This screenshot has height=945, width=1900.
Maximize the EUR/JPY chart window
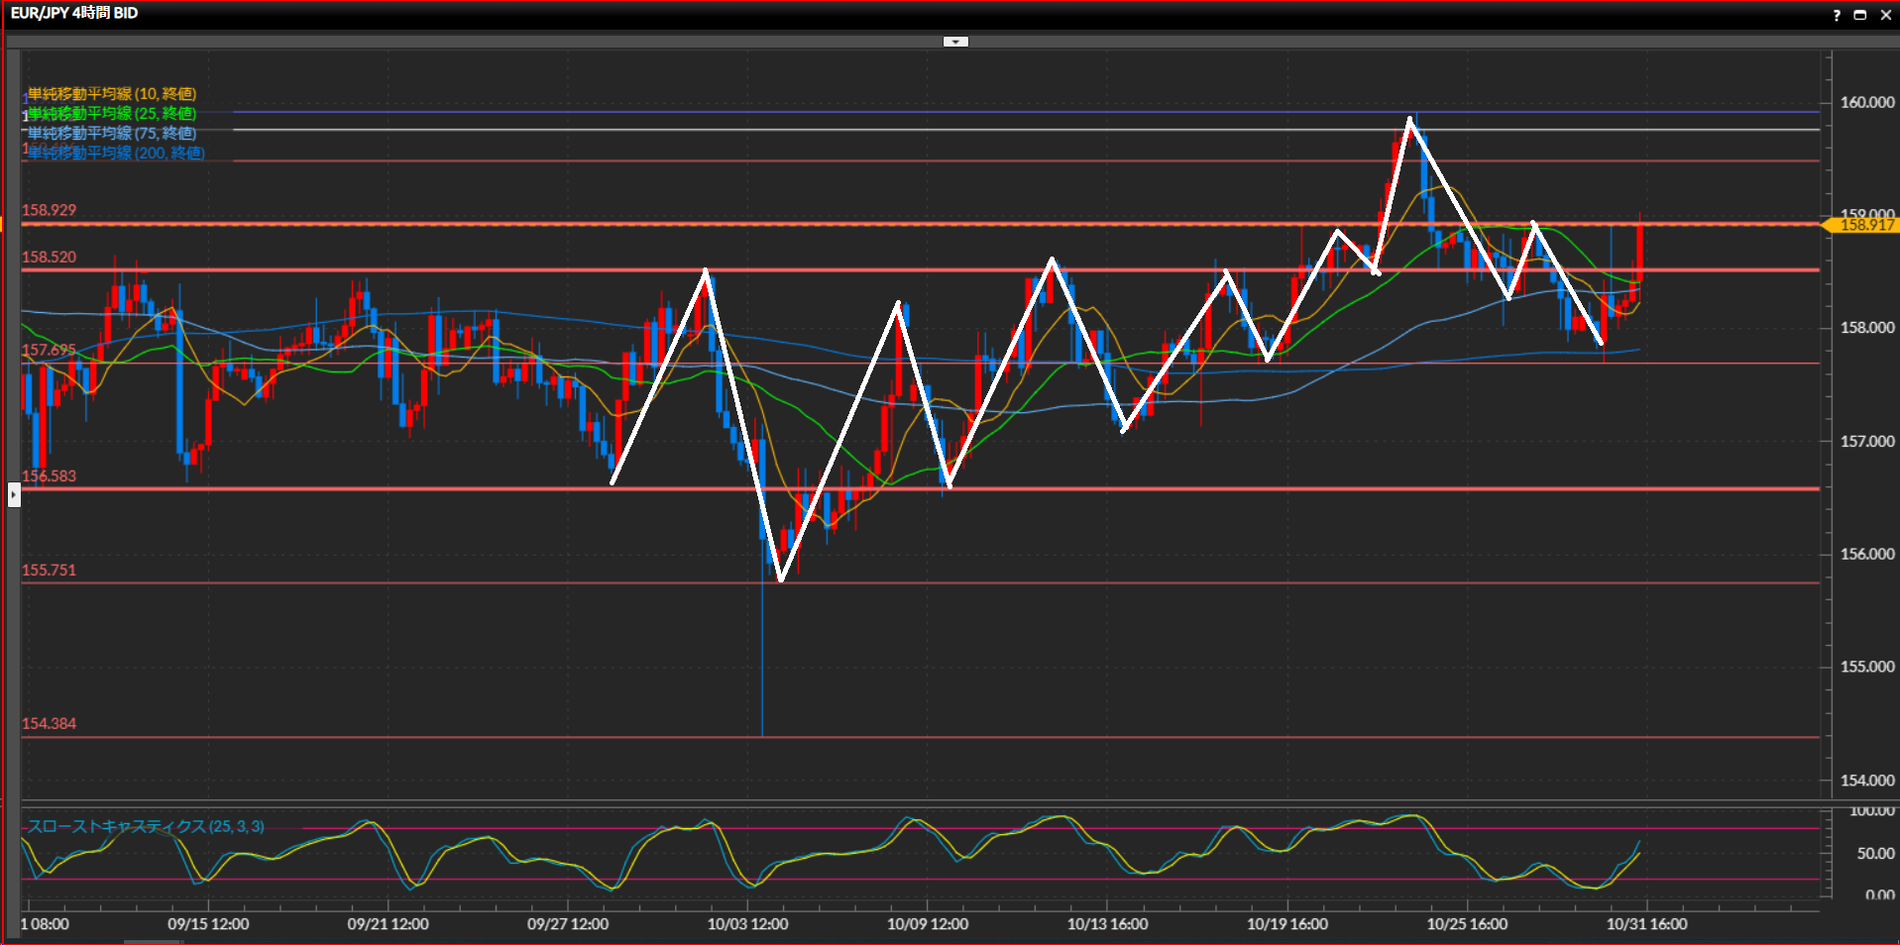click(1860, 15)
